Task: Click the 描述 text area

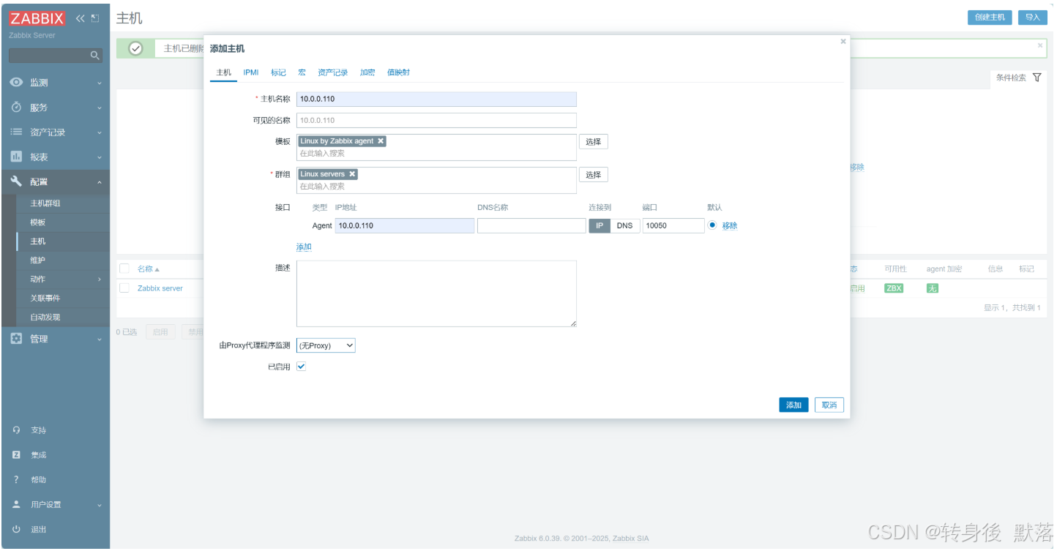Action: [436, 293]
